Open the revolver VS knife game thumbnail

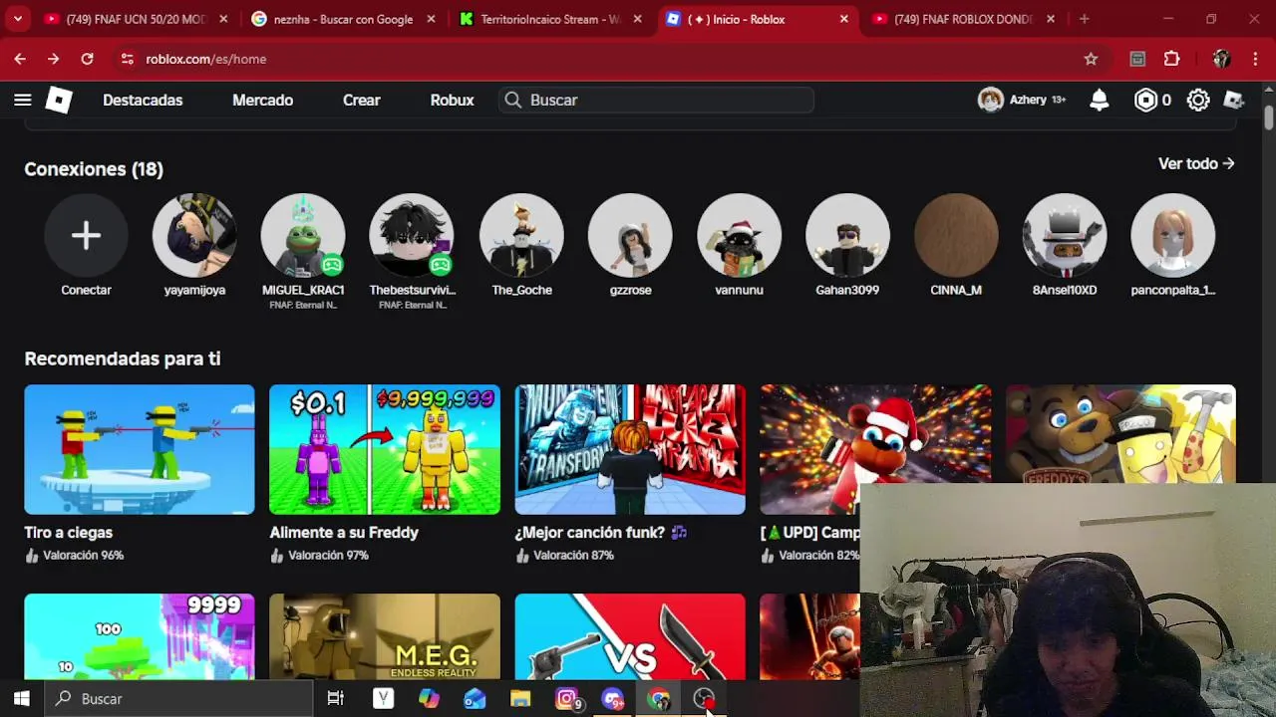(x=630, y=637)
